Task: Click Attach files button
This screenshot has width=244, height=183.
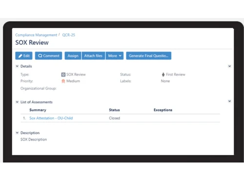Action: pos(93,56)
